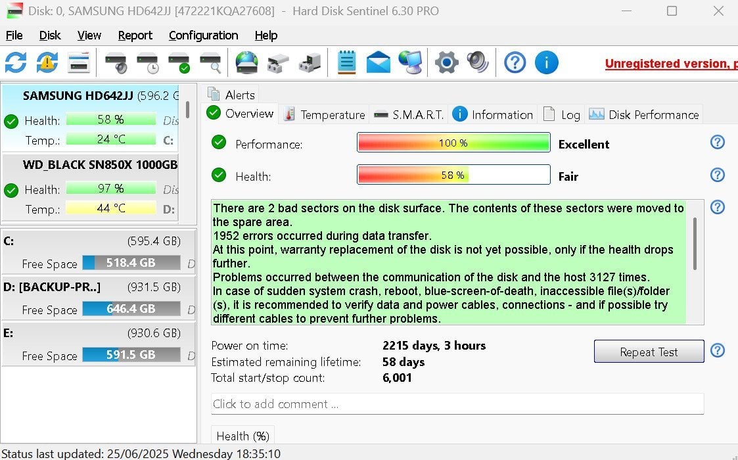The height and width of the screenshot is (460, 738).
Task: Click the Status last updated text
Action: (141, 454)
